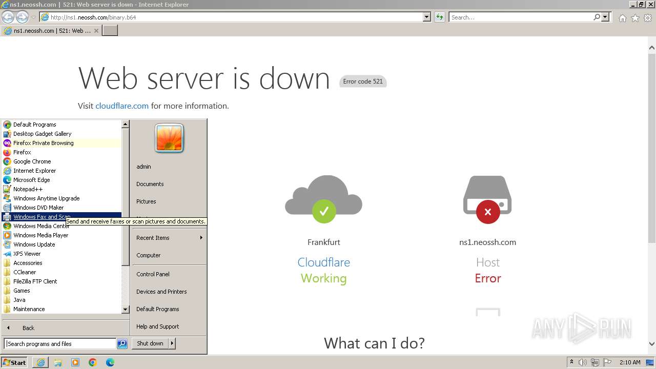Image resolution: width=656 pixels, height=369 pixels.
Task: Open File Explorer from the taskbar
Action: [58, 362]
